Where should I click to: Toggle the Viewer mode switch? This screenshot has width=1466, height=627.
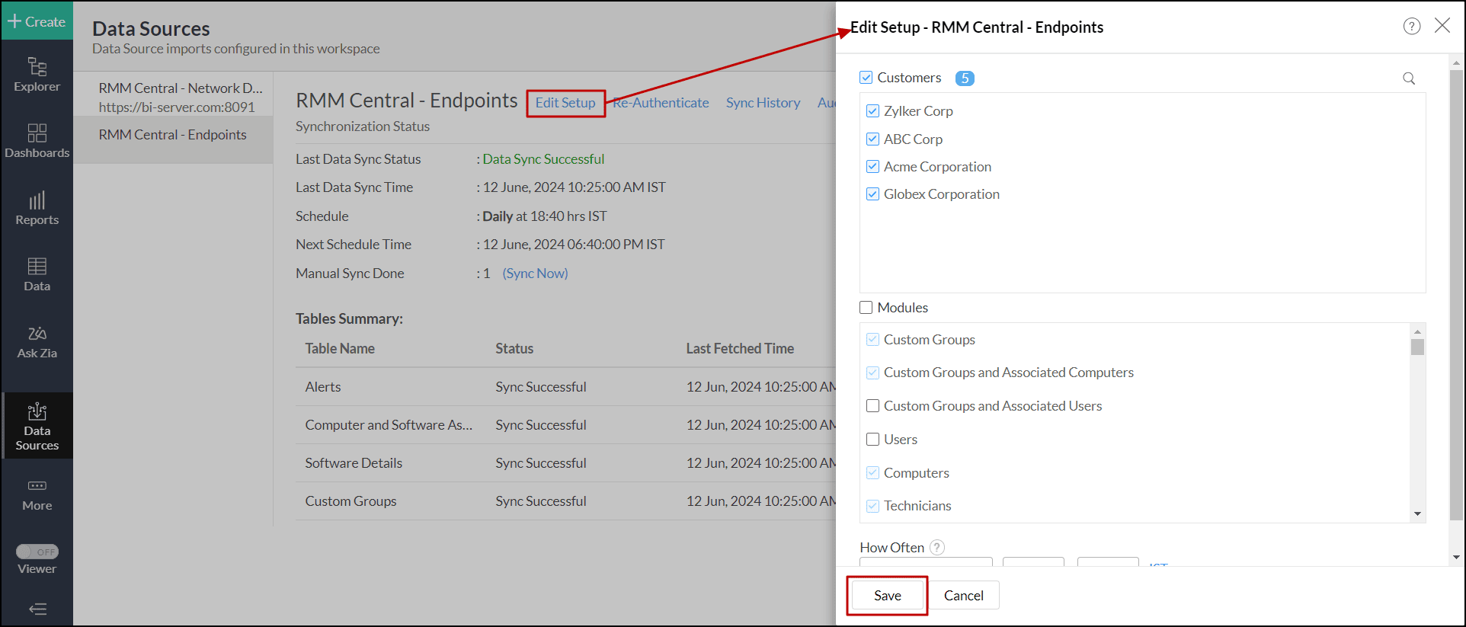tap(37, 552)
